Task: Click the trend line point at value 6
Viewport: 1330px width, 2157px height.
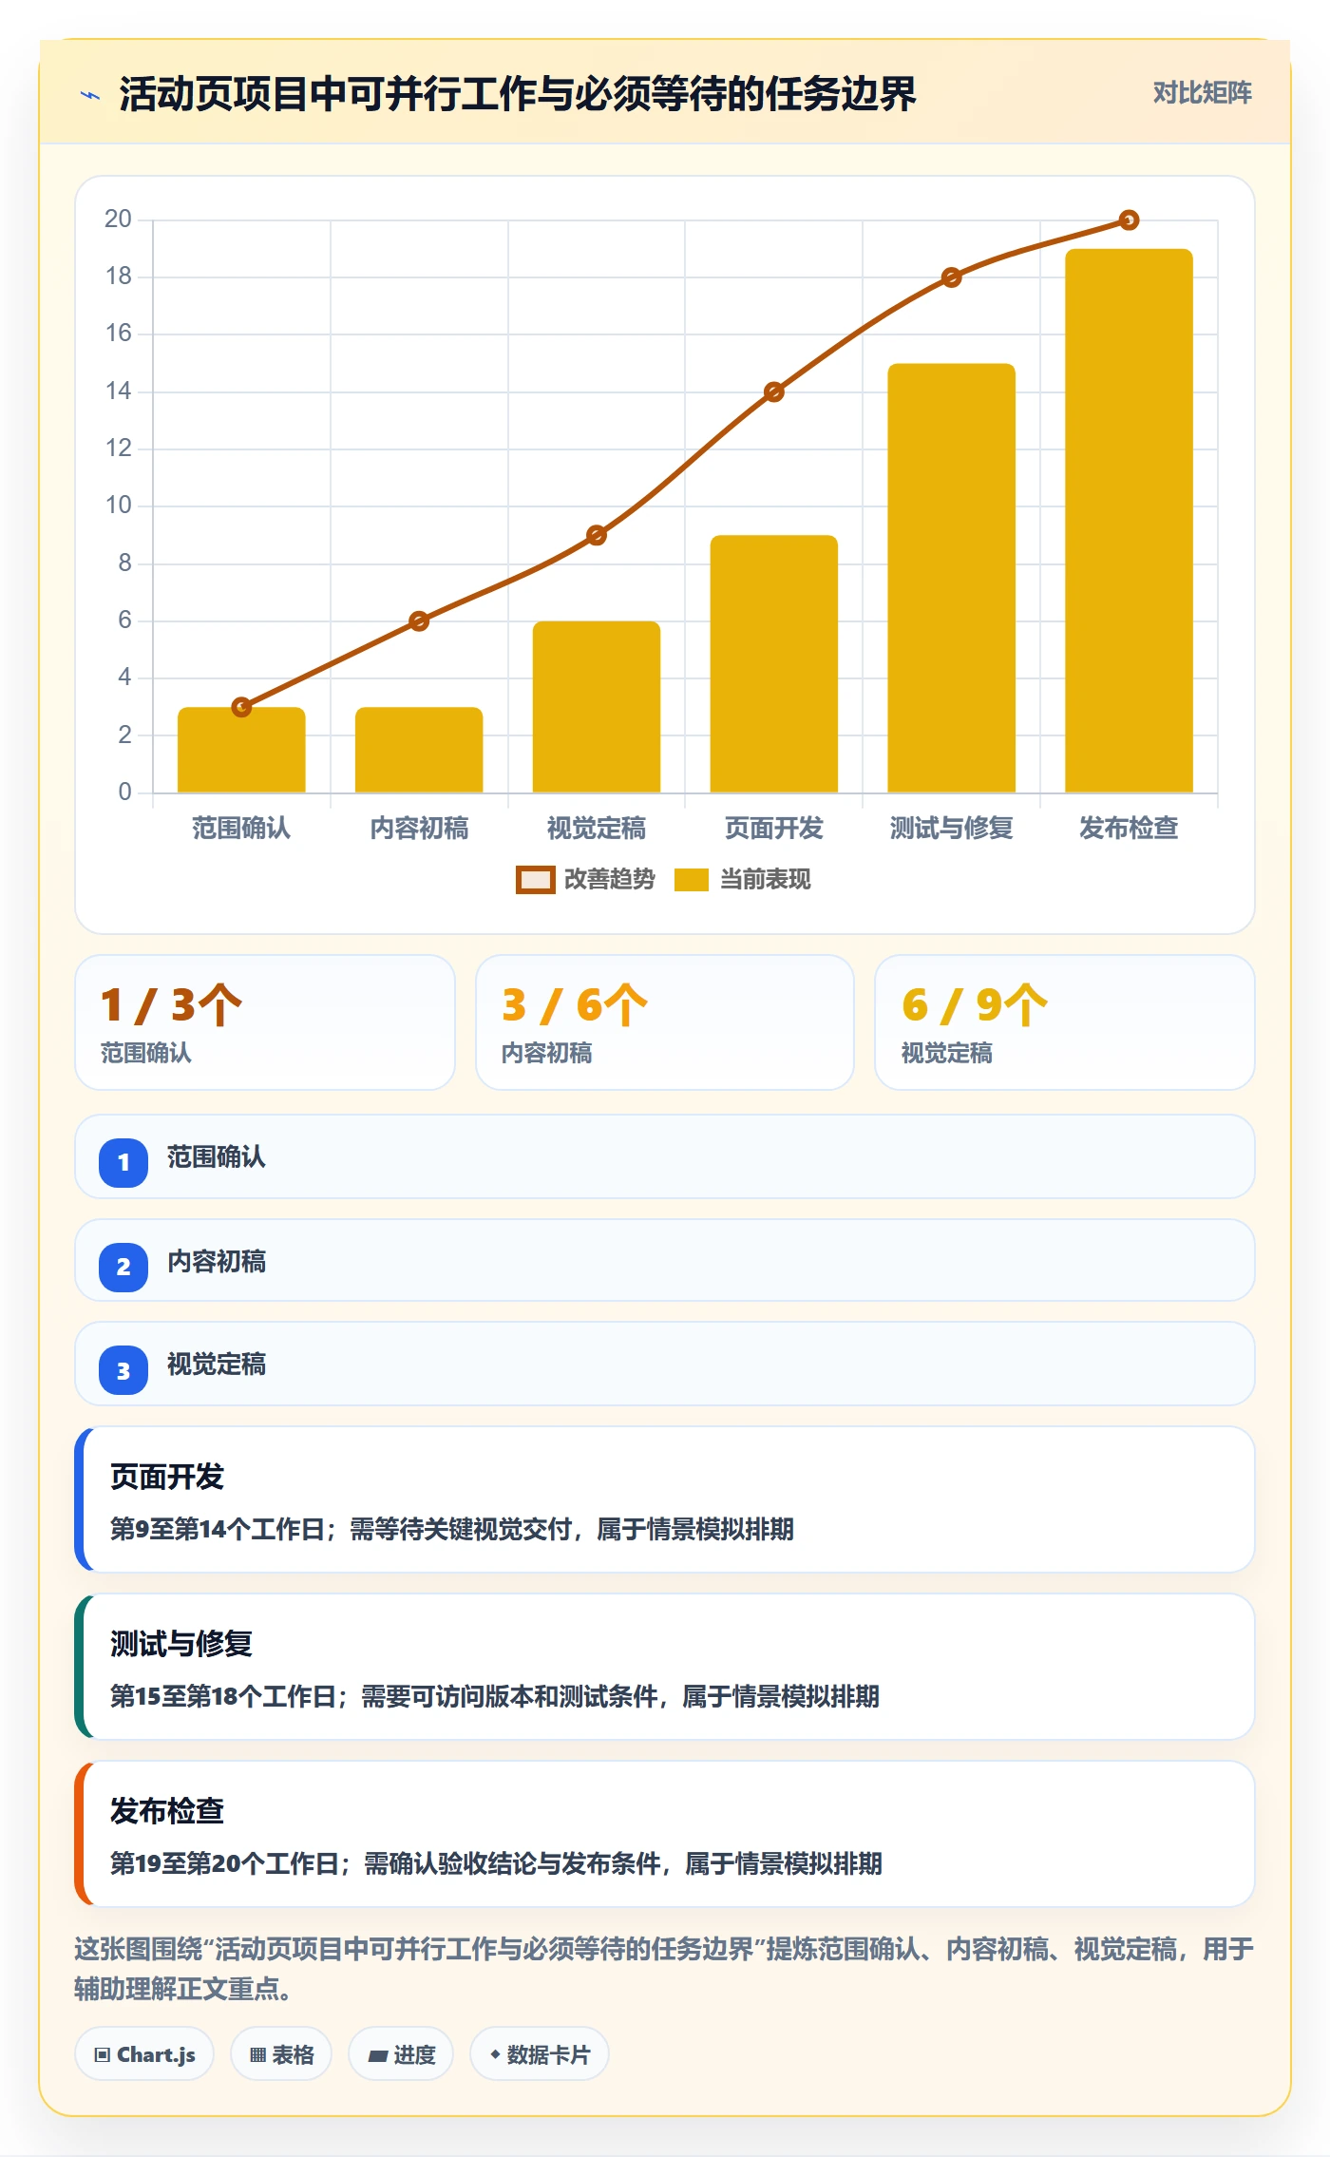Action: pyautogui.click(x=419, y=621)
